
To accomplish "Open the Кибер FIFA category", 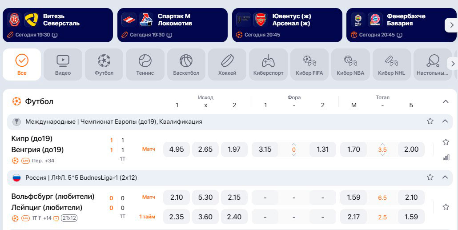I will (x=309, y=65).
